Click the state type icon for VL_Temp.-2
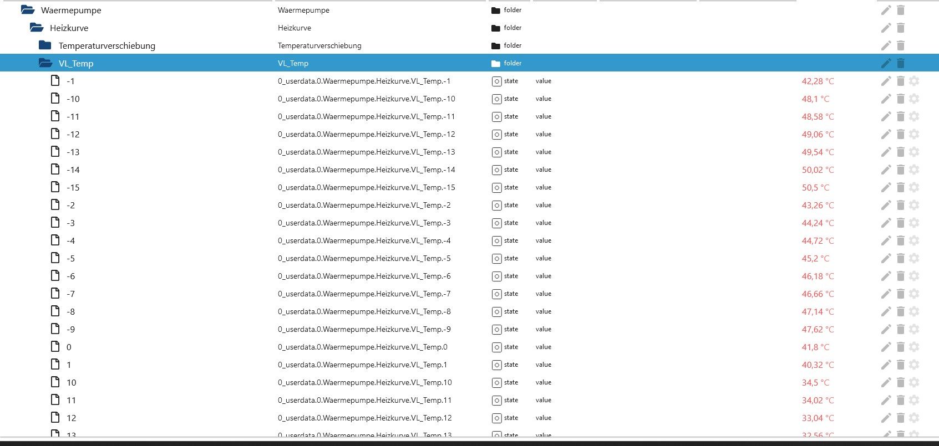 (496, 206)
